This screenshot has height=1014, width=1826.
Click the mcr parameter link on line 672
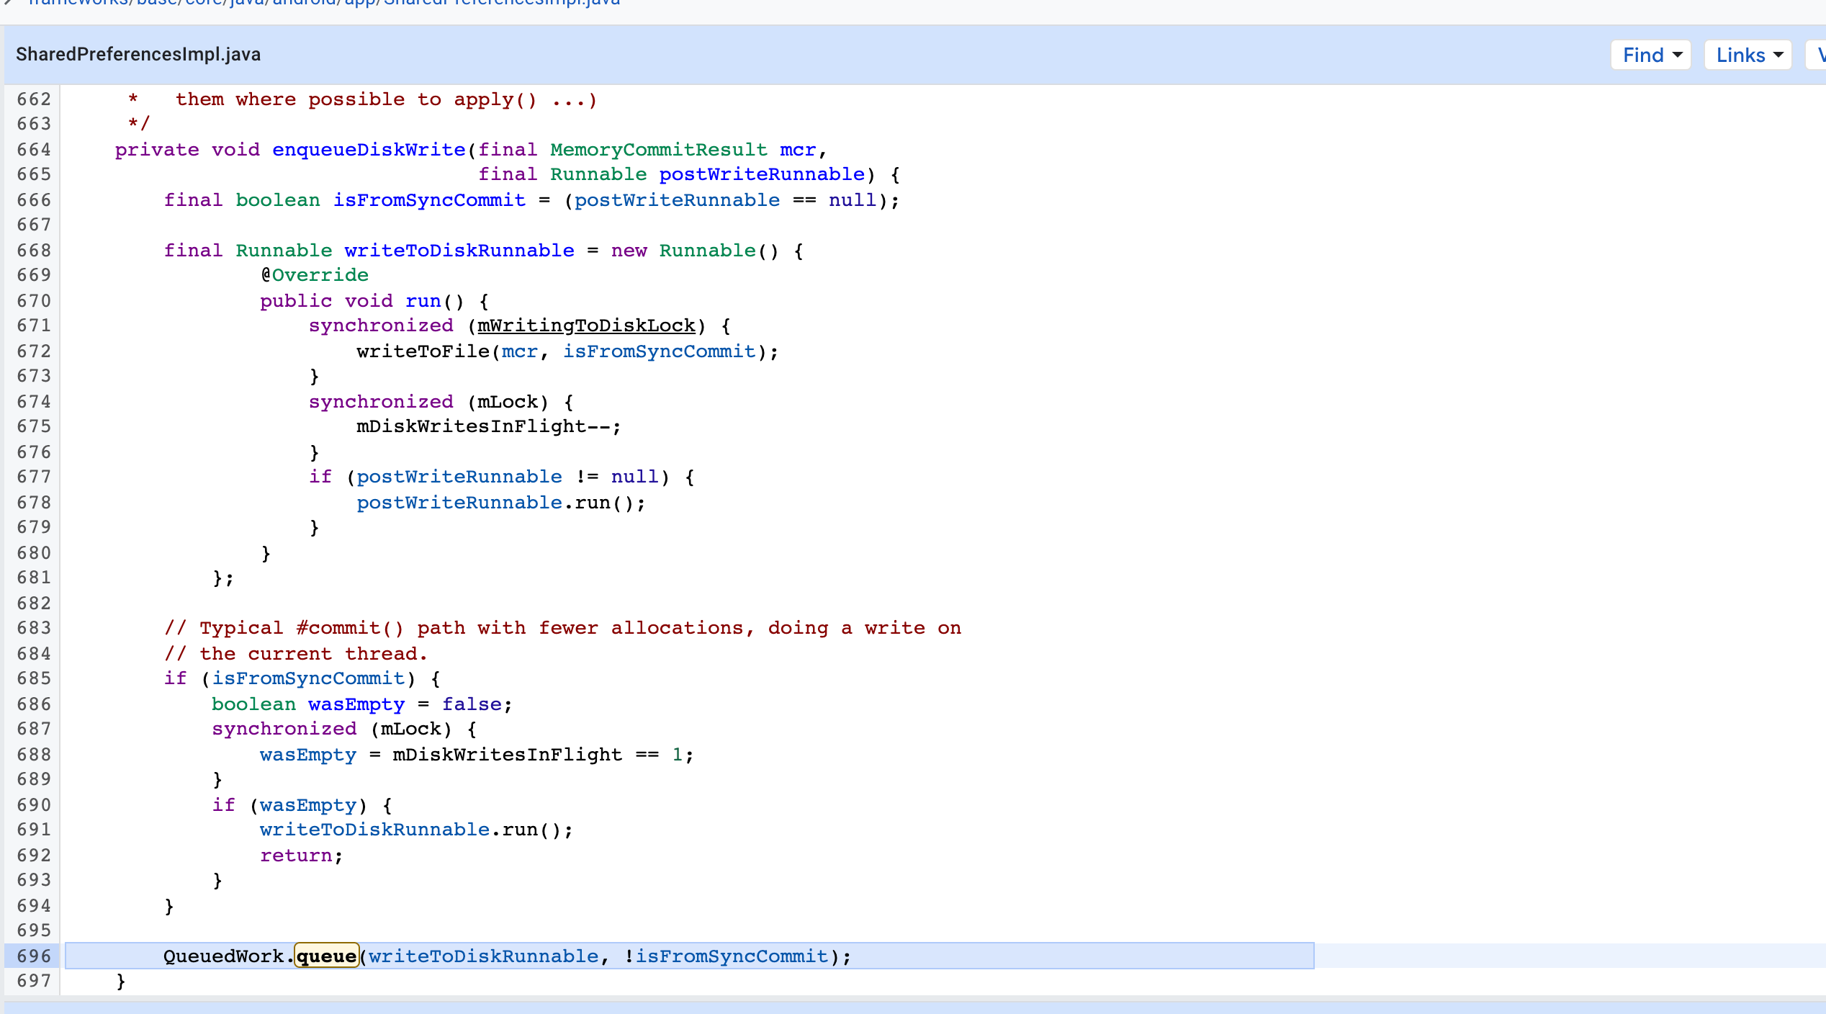pos(521,351)
